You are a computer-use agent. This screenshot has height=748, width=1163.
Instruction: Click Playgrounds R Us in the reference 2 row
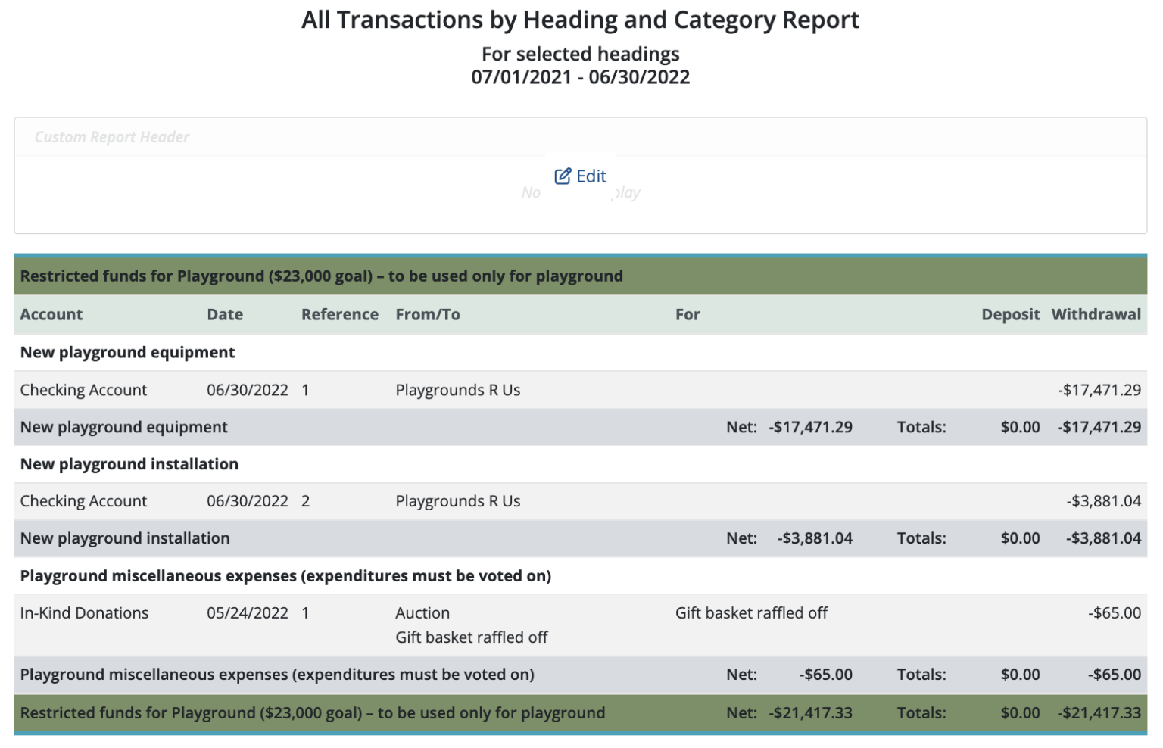point(457,501)
